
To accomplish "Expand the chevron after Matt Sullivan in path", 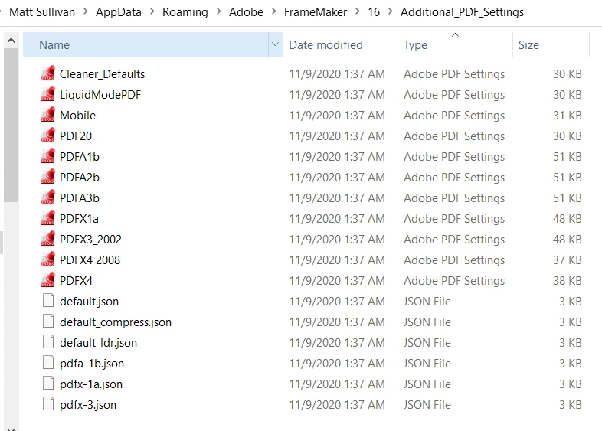I will (x=86, y=12).
